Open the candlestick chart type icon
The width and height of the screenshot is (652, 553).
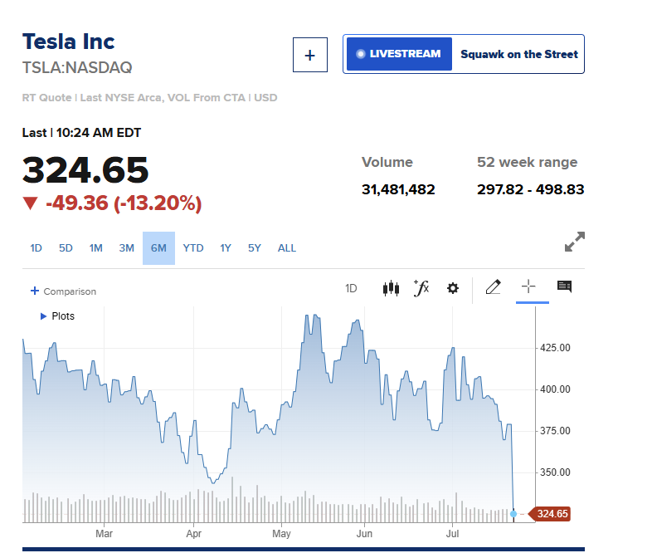click(x=391, y=288)
